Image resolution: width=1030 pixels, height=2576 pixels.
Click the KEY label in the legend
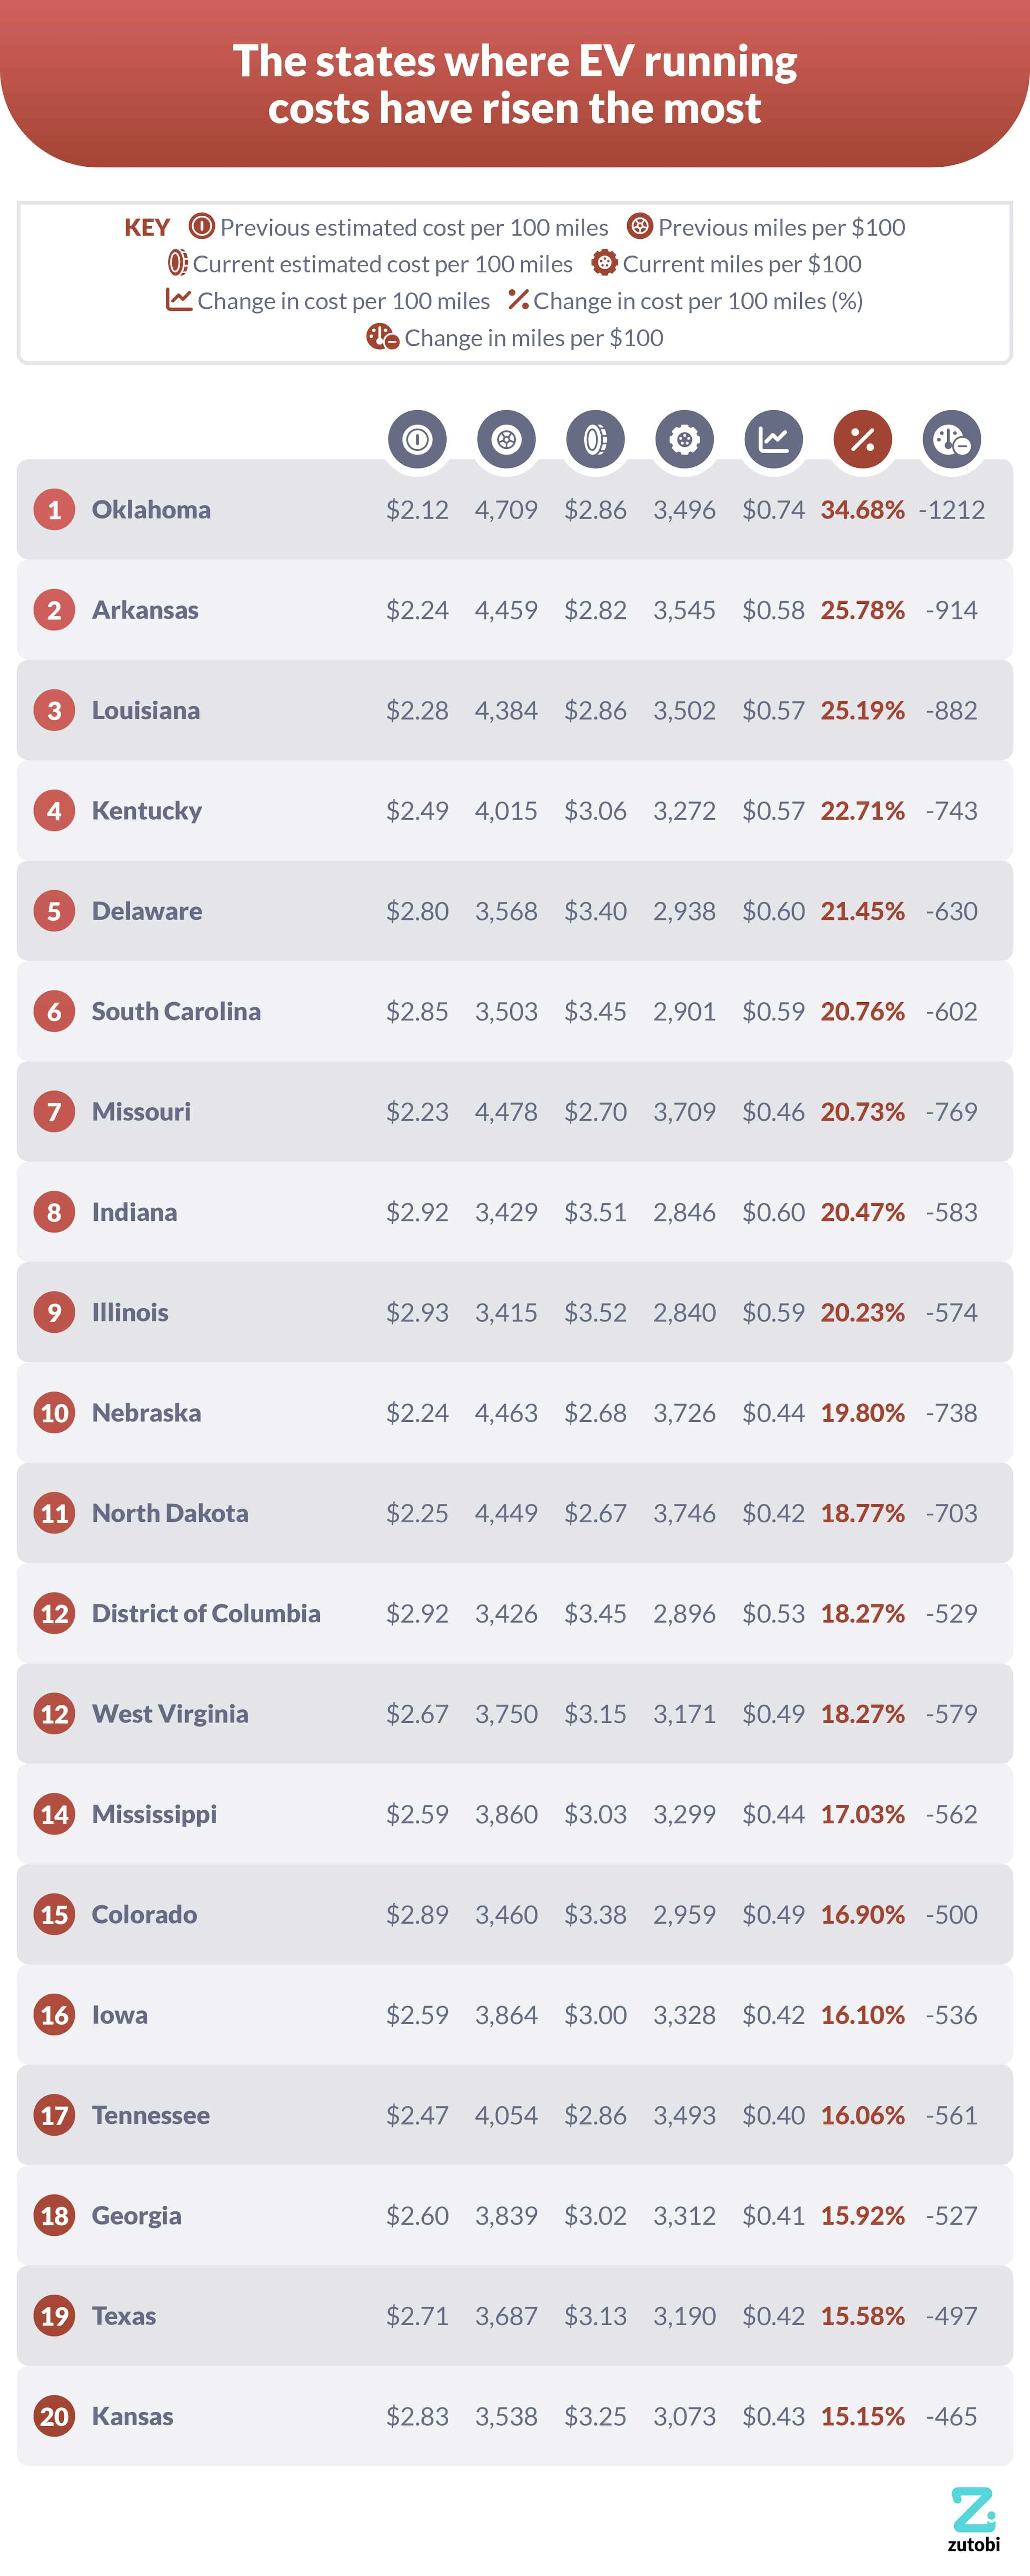point(147,228)
